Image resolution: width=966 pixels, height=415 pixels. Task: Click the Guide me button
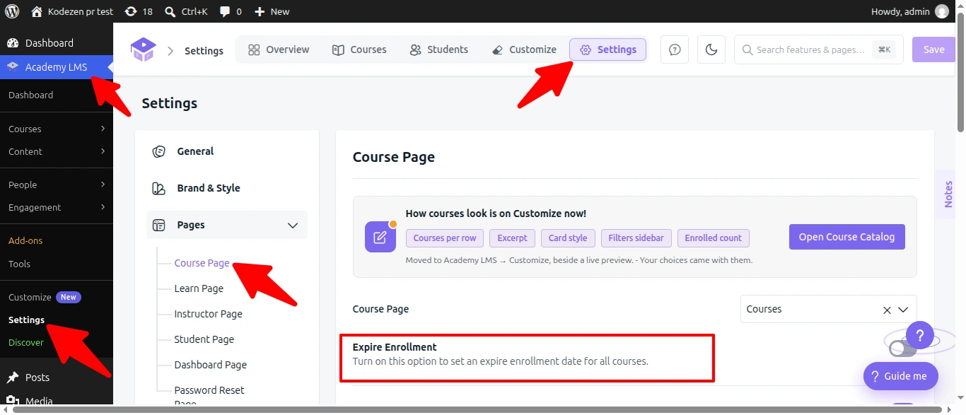[x=901, y=376]
